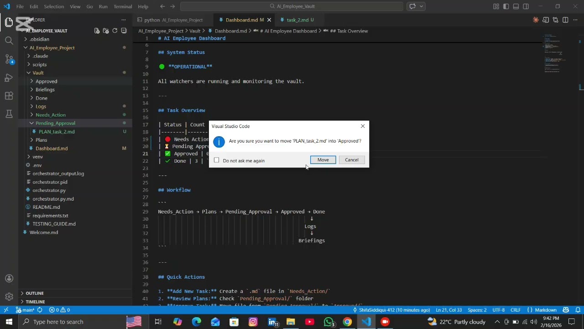
Task: Click the main* branch in the status bar
Action: click(26, 310)
